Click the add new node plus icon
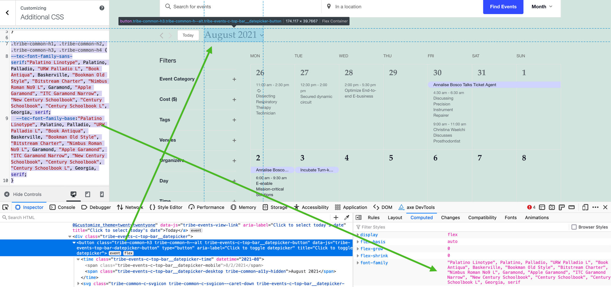This screenshot has height=287, width=611. (336, 218)
